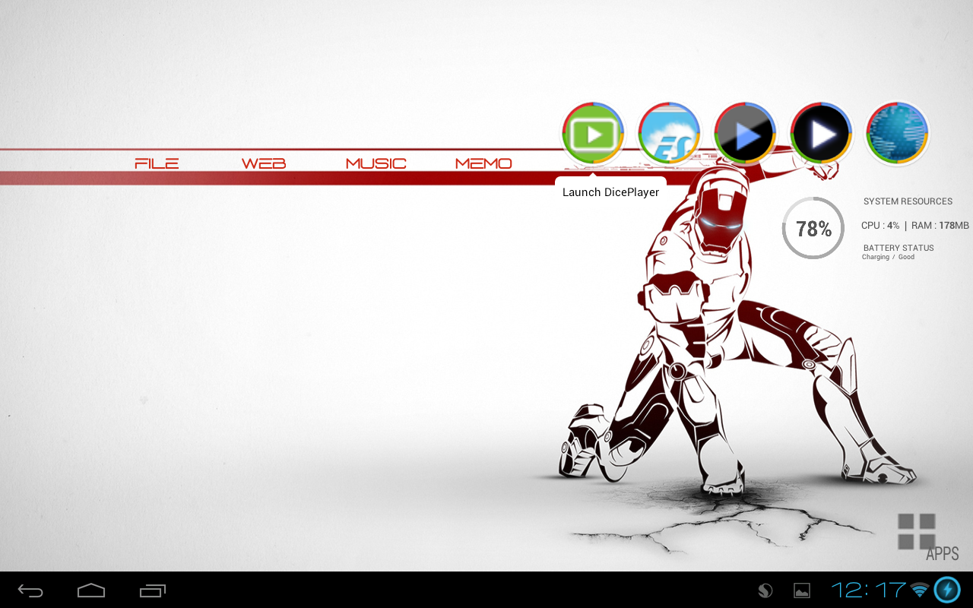Open the MUSIC shortcut

[376, 163]
